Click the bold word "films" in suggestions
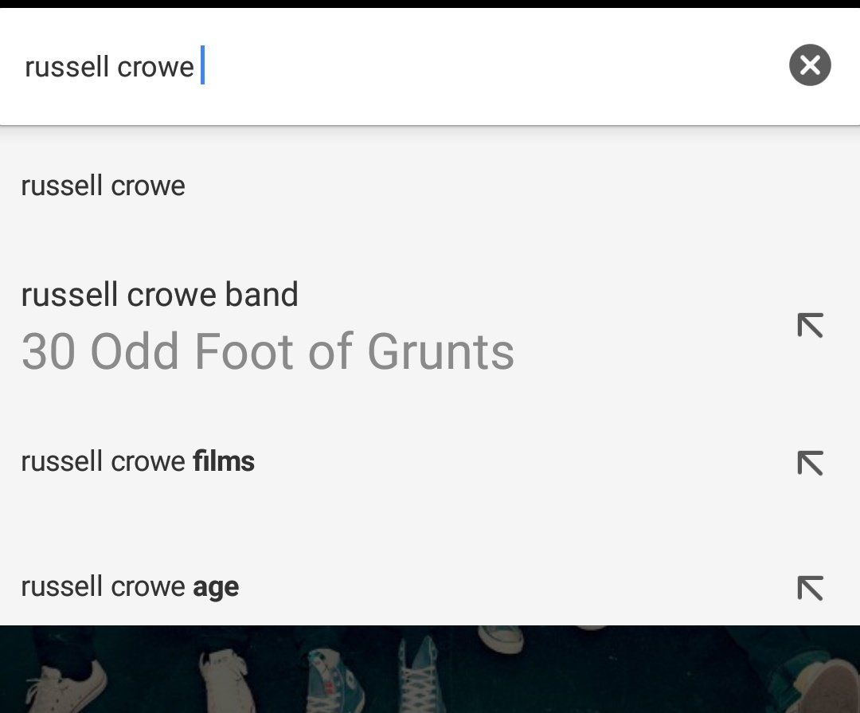This screenshot has width=860, height=713. [224, 462]
